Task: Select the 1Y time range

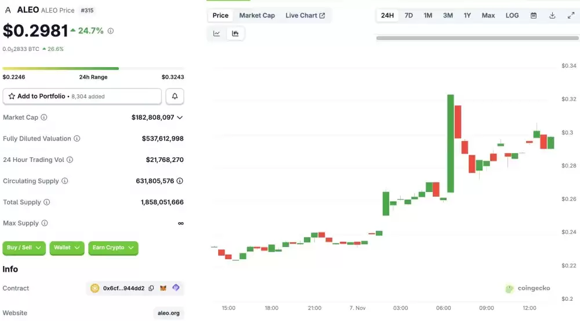Action: [467, 16]
